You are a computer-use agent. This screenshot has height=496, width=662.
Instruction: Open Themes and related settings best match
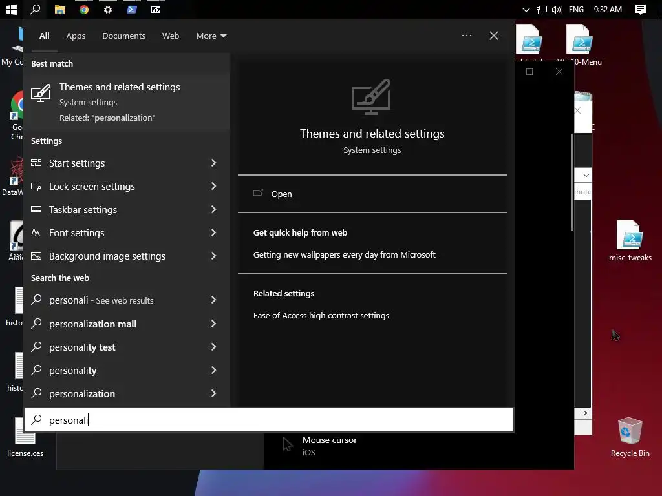point(127,101)
